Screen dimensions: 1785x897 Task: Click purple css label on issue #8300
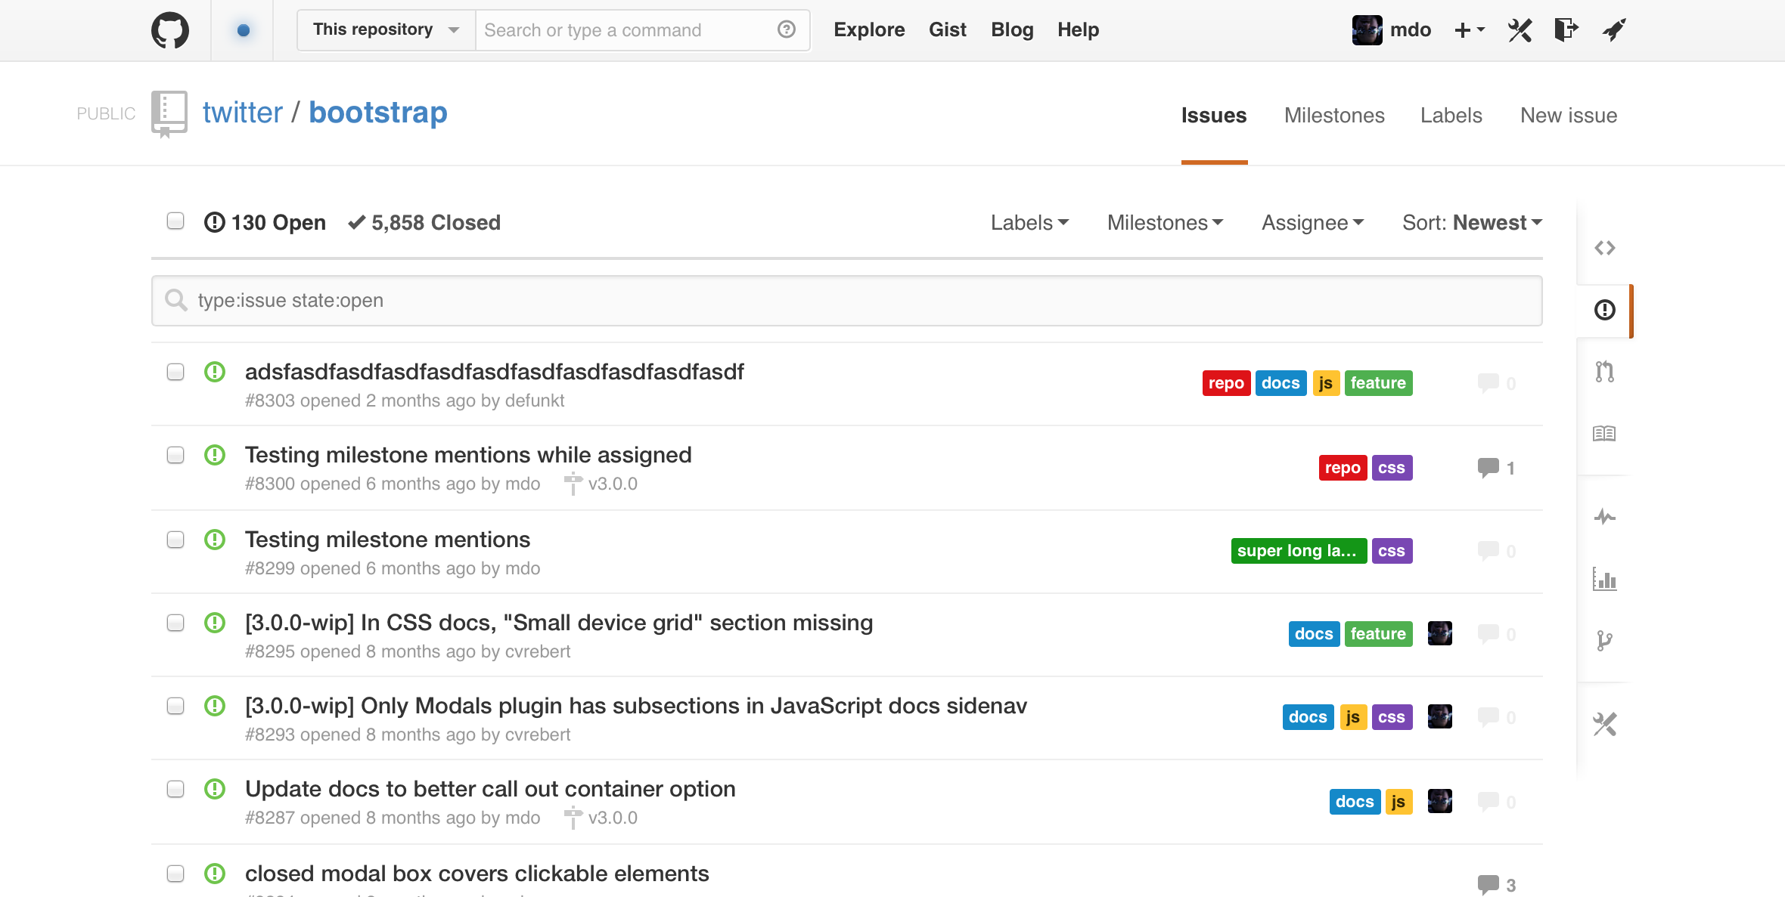point(1392,468)
